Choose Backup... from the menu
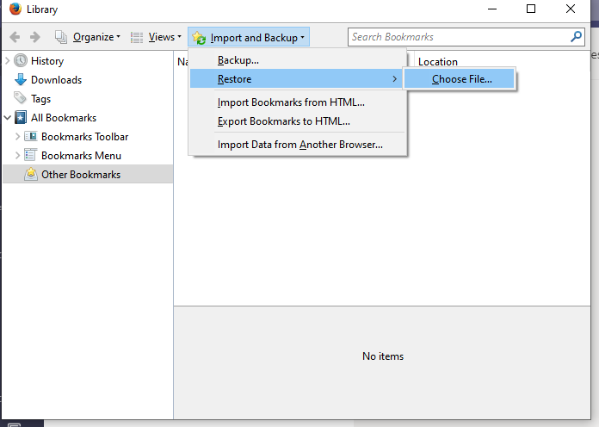The image size is (599, 427). tap(238, 60)
